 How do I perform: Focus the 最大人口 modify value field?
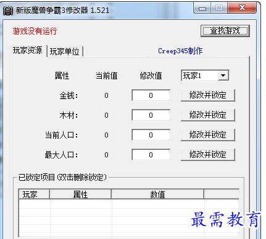click(151, 155)
